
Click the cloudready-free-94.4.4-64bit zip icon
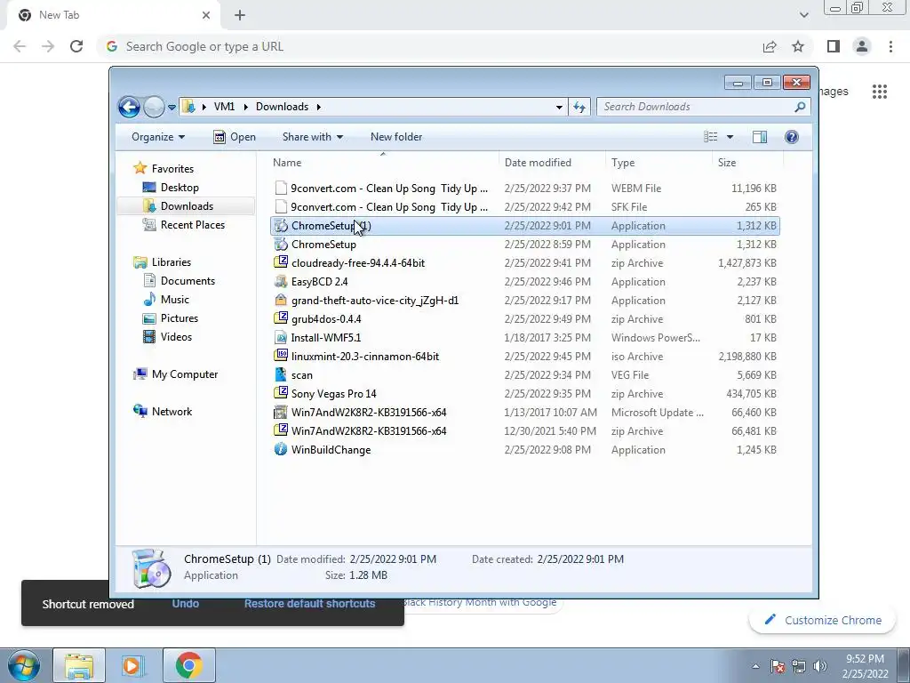(x=281, y=262)
